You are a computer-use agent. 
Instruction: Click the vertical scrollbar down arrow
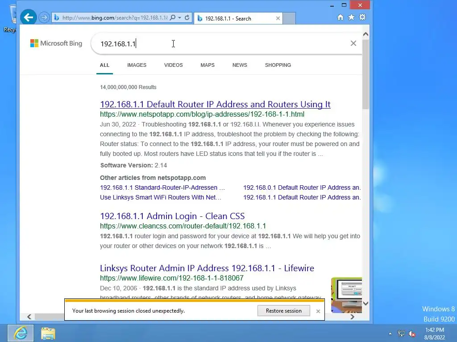(366, 303)
